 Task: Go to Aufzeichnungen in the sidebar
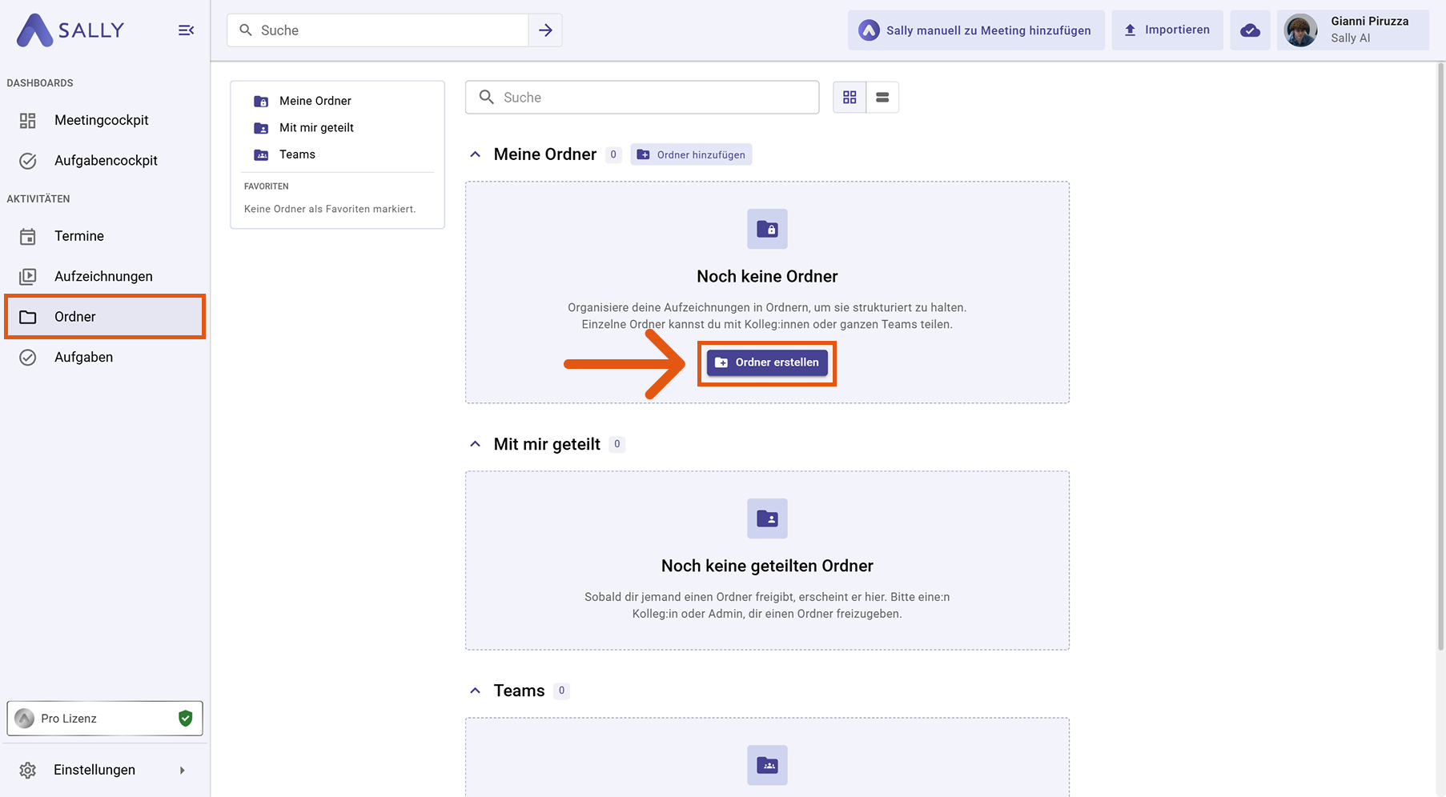click(x=103, y=276)
